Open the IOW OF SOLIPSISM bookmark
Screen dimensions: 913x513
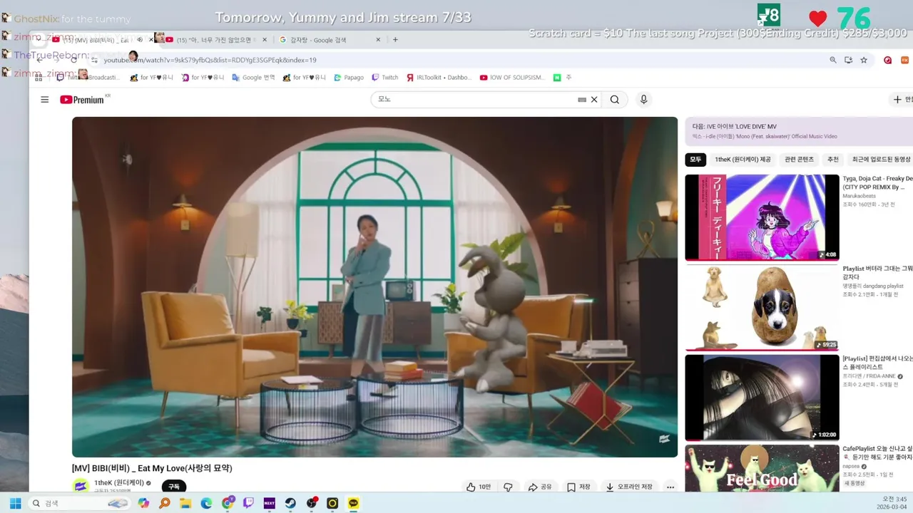(512, 78)
